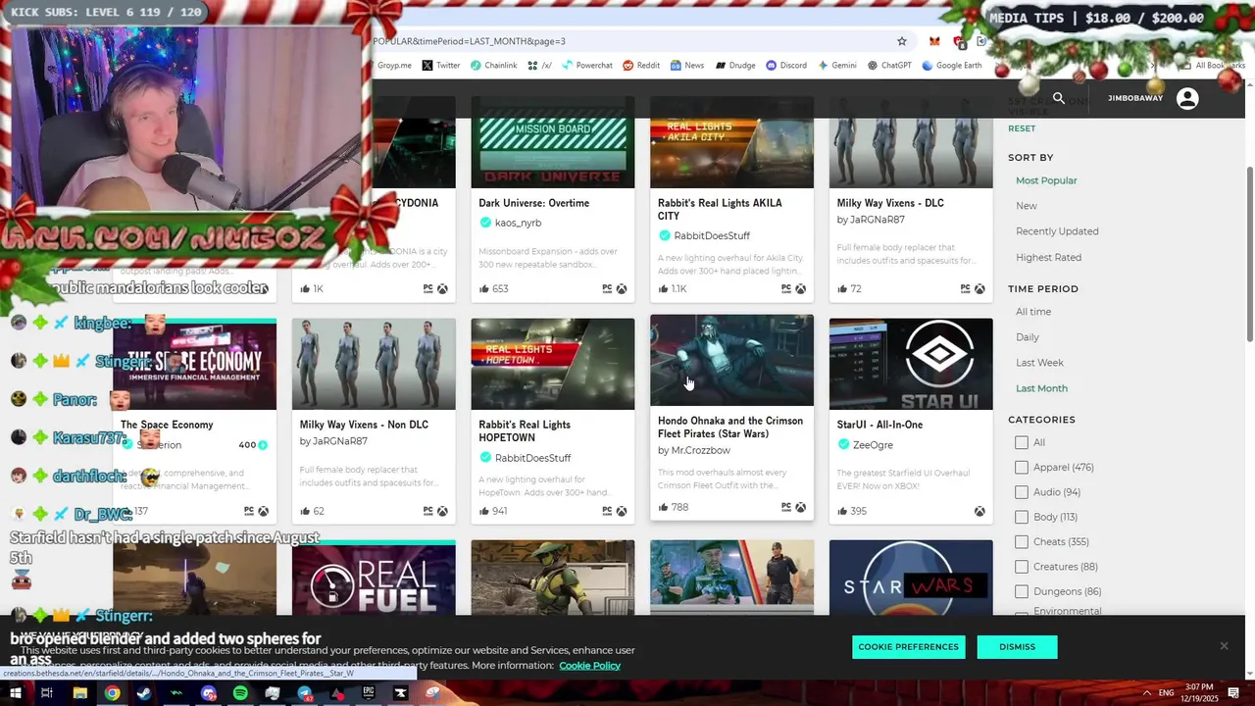The height and width of the screenshot is (706, 1255).
Task: Open StarUI - All-In-One title link
Action: tap(879, 425)
